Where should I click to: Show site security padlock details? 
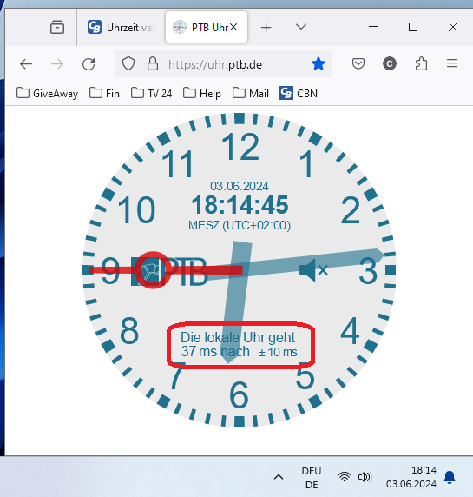(x=153, y=63)
